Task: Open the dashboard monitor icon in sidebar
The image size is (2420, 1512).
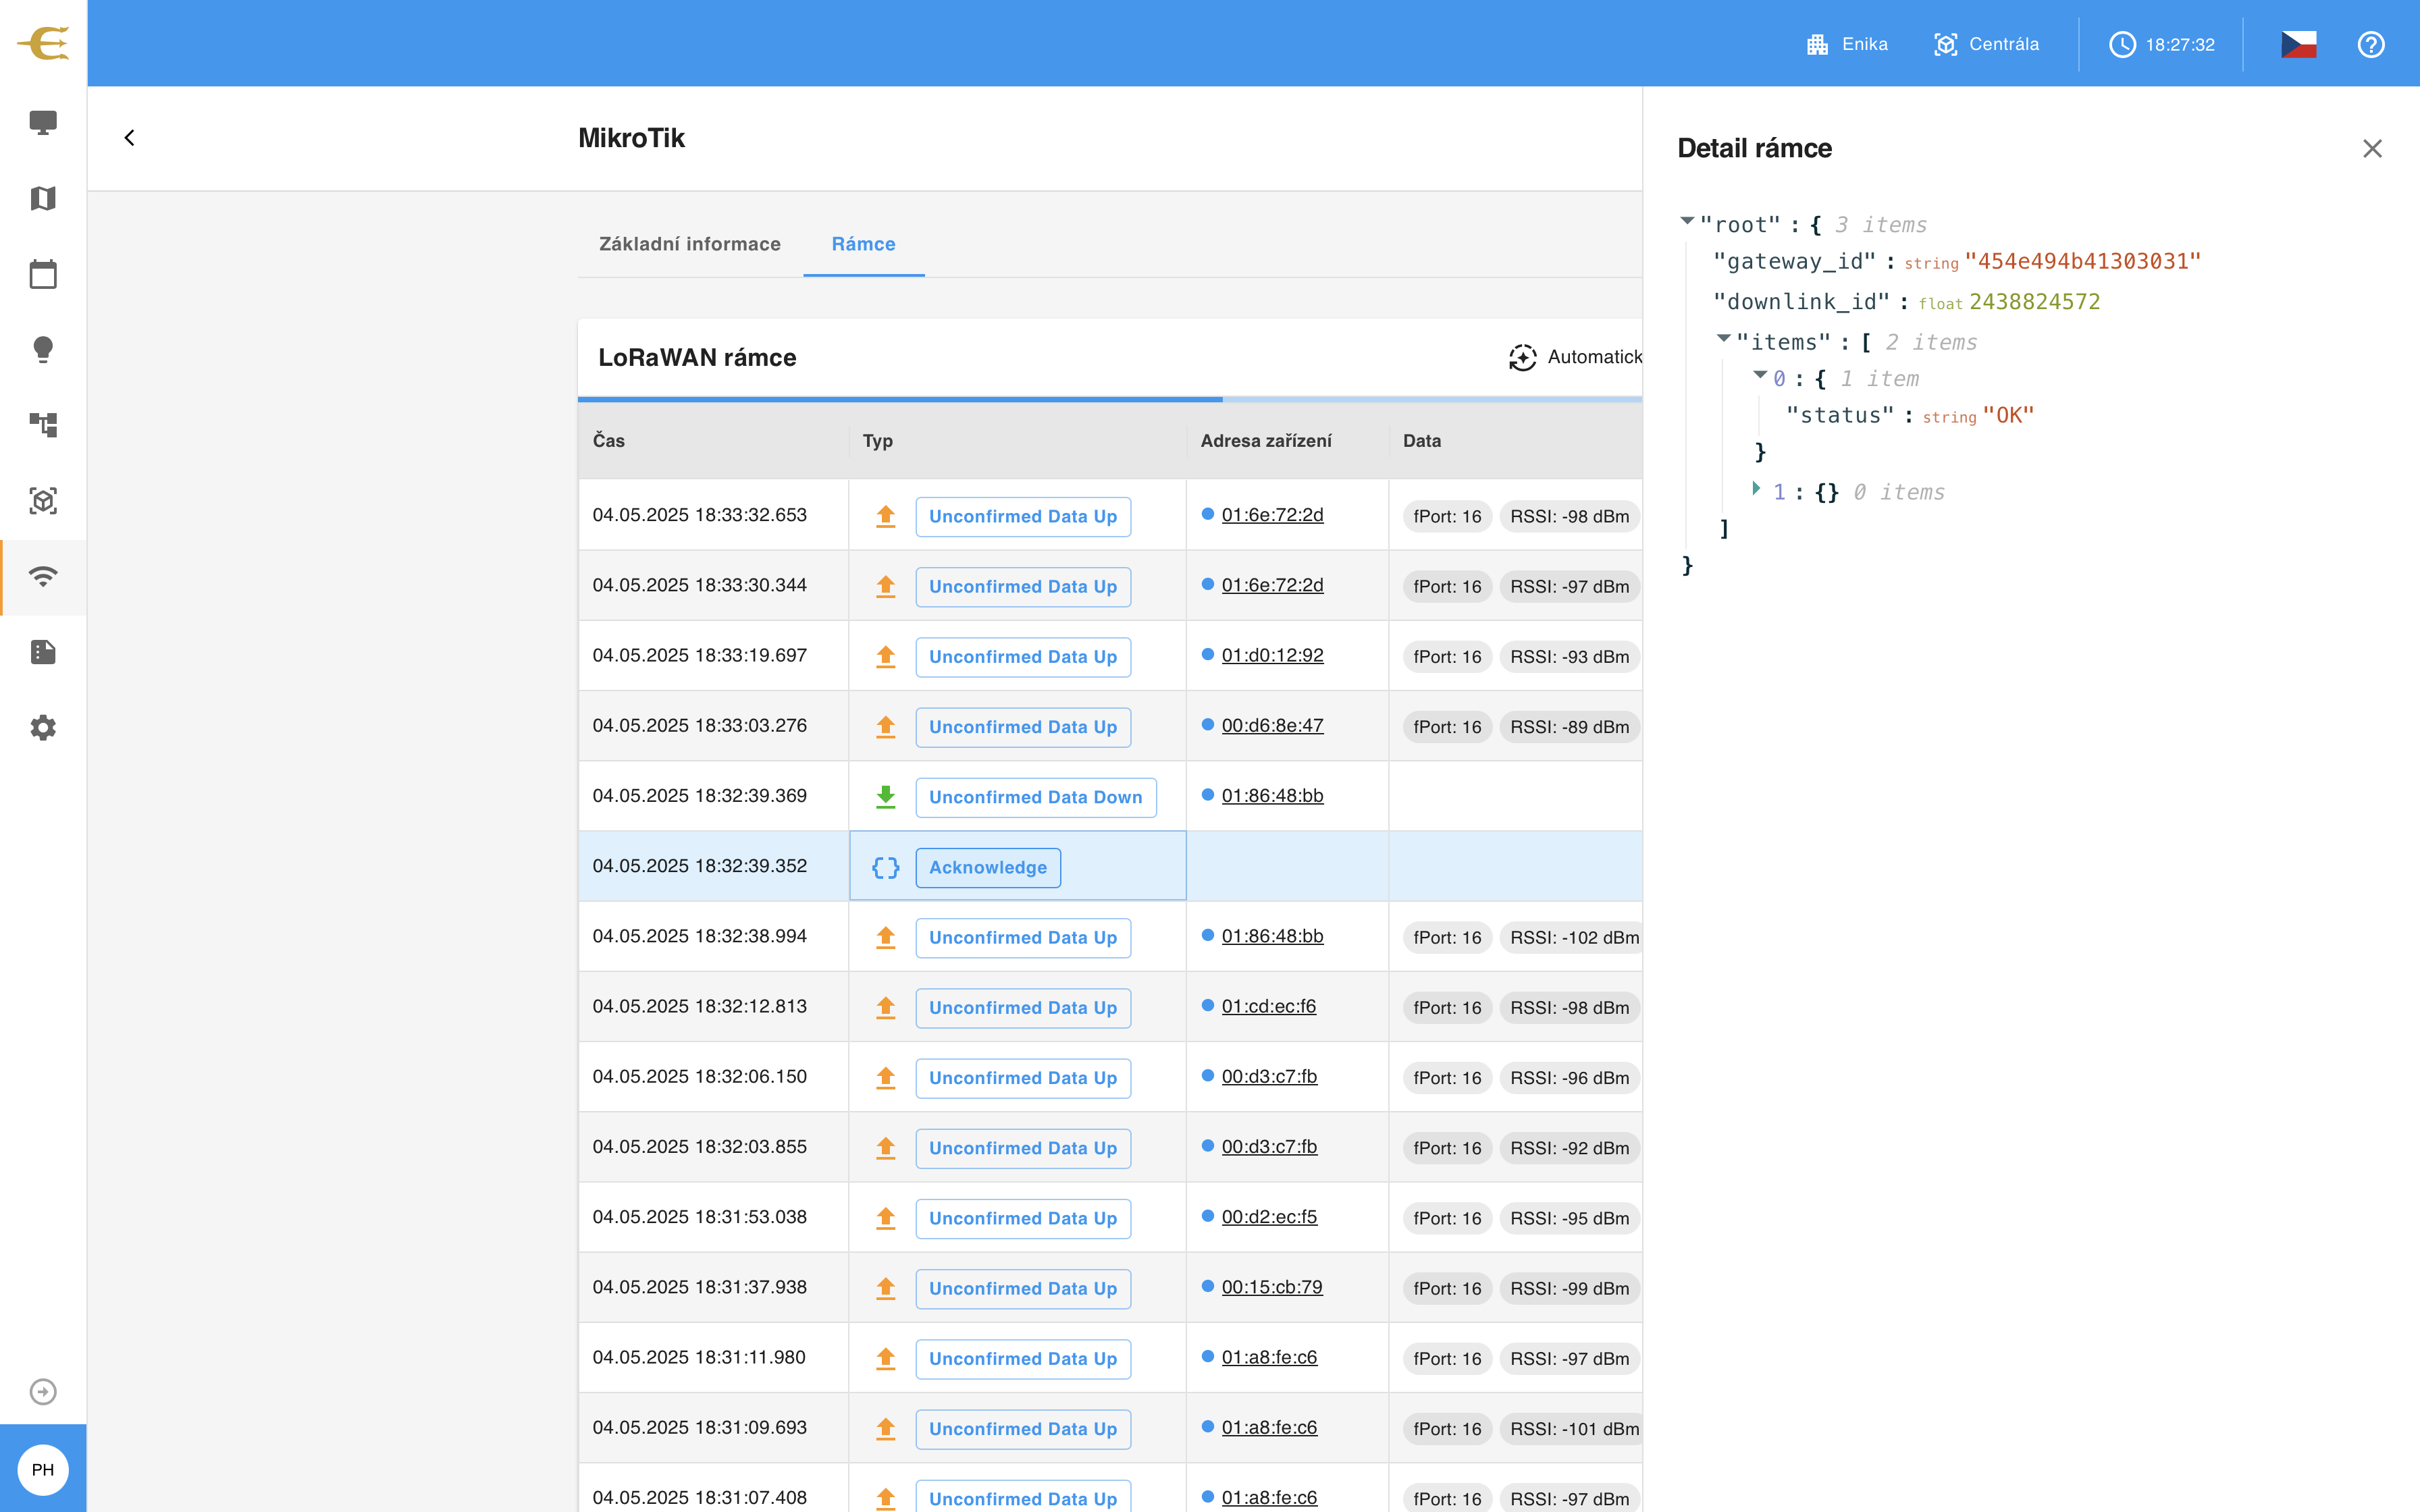Action: point(43,123)
